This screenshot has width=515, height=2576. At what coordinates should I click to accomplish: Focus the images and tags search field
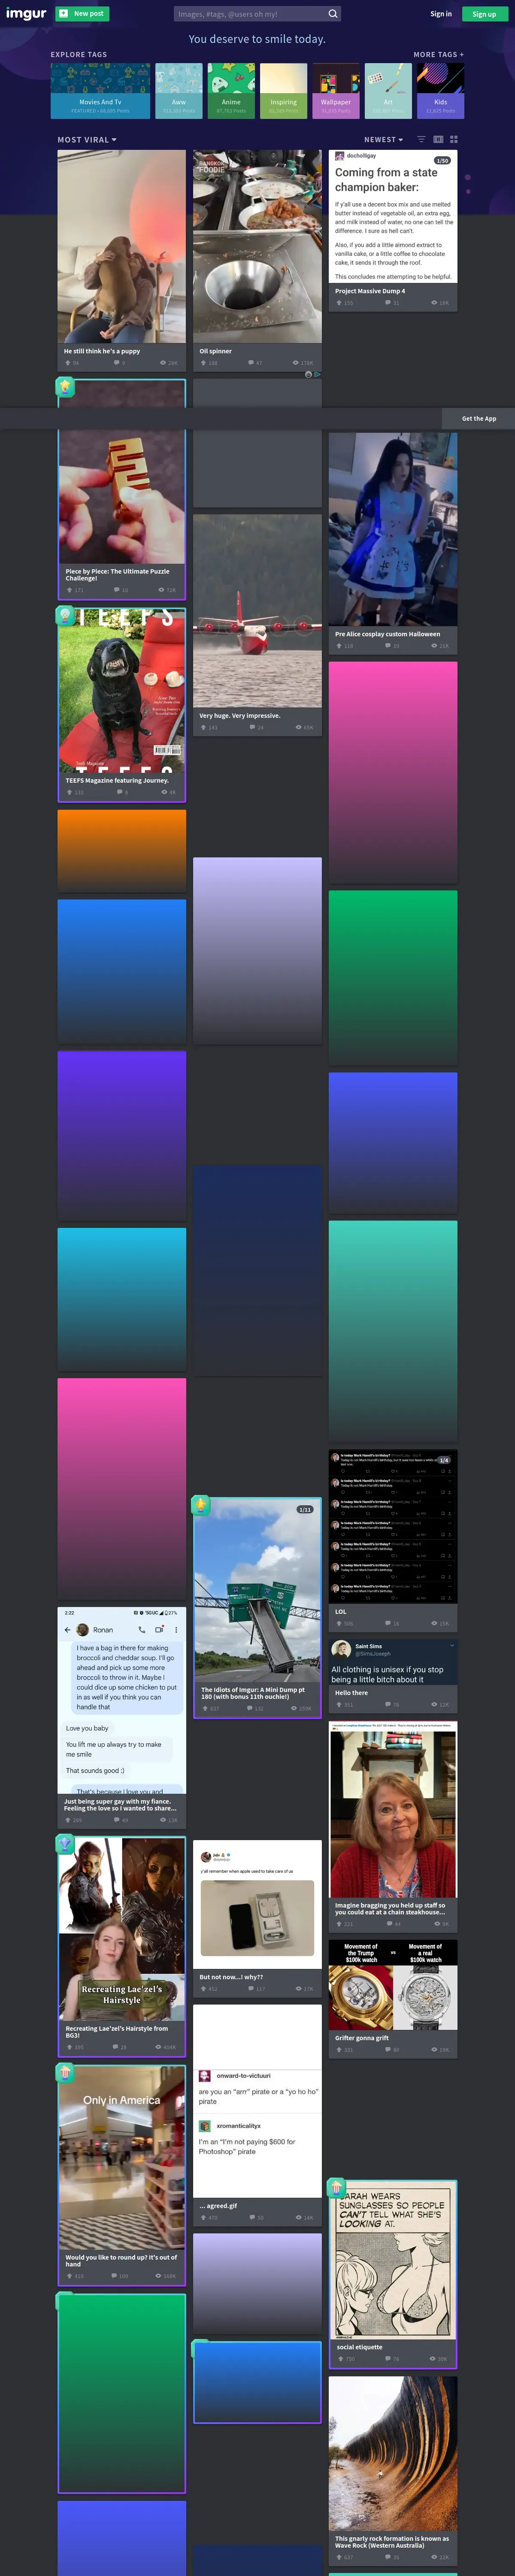(250, 14)
